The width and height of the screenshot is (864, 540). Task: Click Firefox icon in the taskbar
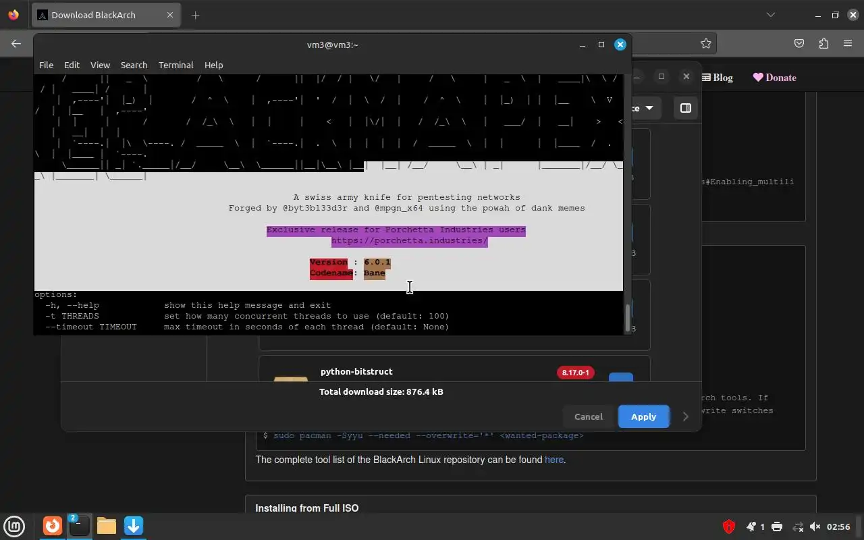(x=52, y=526)
